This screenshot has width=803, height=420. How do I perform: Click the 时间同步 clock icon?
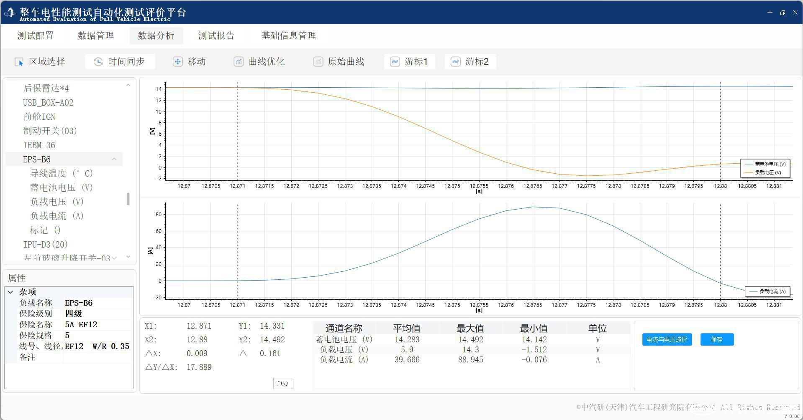(98, 62)
